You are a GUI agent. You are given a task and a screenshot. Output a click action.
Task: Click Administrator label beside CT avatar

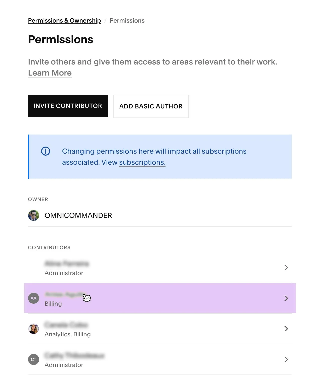[64, 365]
